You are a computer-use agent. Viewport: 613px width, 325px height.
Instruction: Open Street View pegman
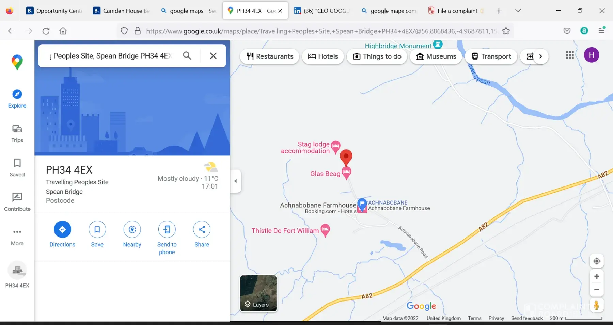point(597,305)
